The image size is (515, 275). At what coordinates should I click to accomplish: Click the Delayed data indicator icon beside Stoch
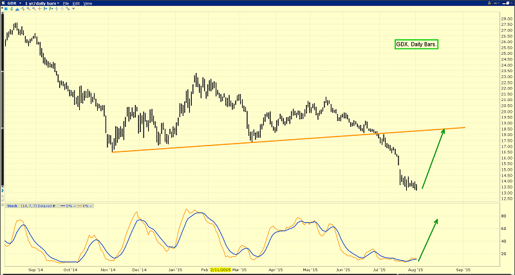(54, 206)
